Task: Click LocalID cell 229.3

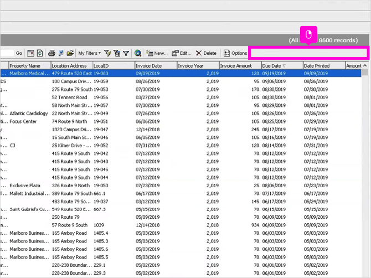Action: pyautogui.click(x=99, y=273)
